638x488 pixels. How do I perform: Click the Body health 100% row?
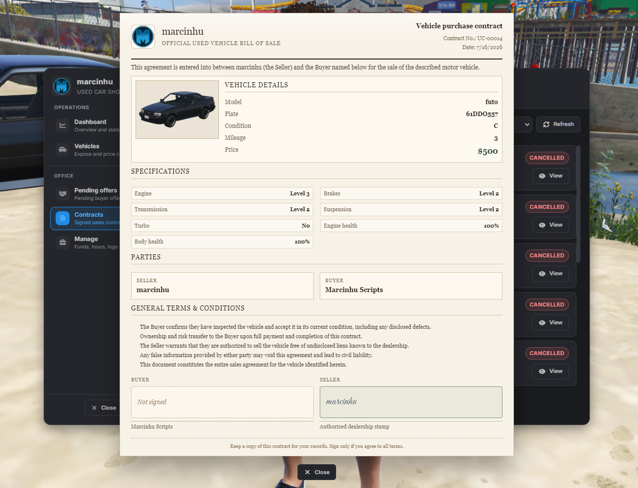coord(222,242)
